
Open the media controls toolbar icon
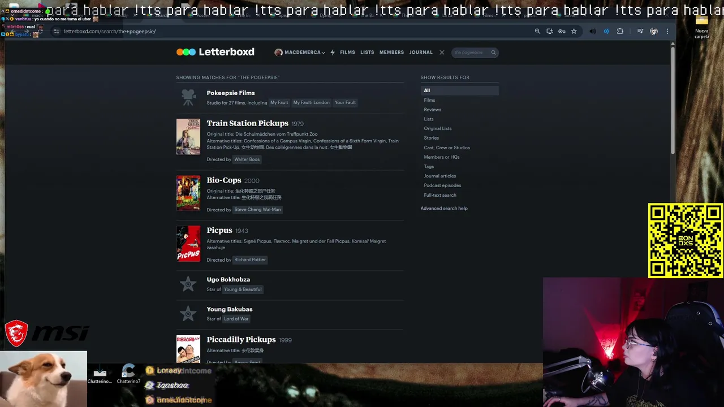640,31
